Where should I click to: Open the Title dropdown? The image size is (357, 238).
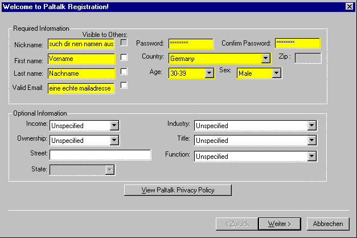[312, 140]
